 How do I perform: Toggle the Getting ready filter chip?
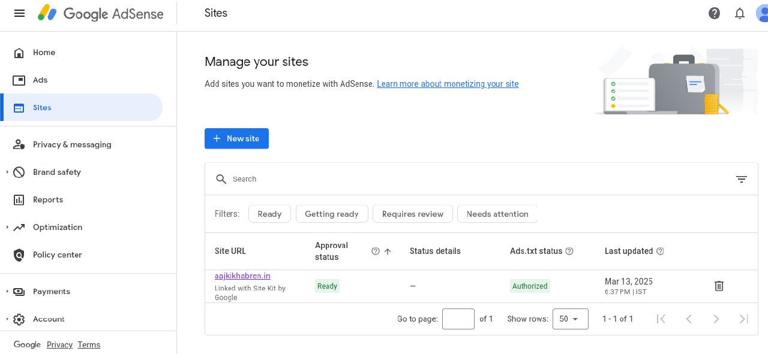point(332,214)
